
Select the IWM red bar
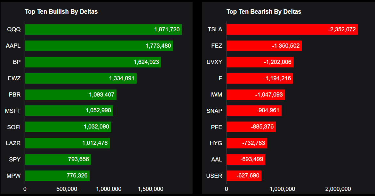(255, 95)
